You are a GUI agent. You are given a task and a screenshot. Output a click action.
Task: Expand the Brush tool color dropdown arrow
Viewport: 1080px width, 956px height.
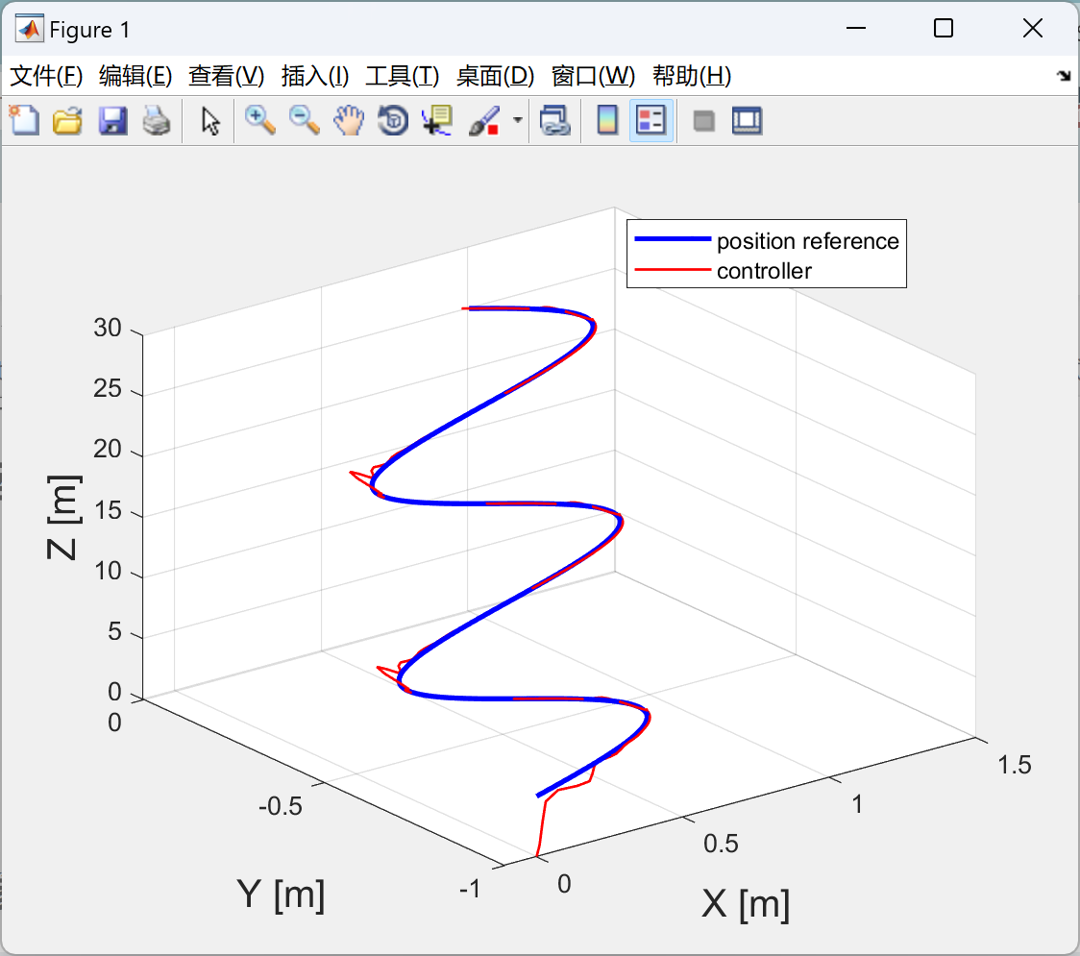tap(517, 120)
